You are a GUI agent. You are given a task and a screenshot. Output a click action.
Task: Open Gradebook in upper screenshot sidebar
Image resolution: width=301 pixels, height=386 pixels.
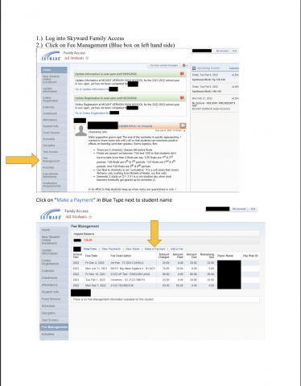coord(54,113)
